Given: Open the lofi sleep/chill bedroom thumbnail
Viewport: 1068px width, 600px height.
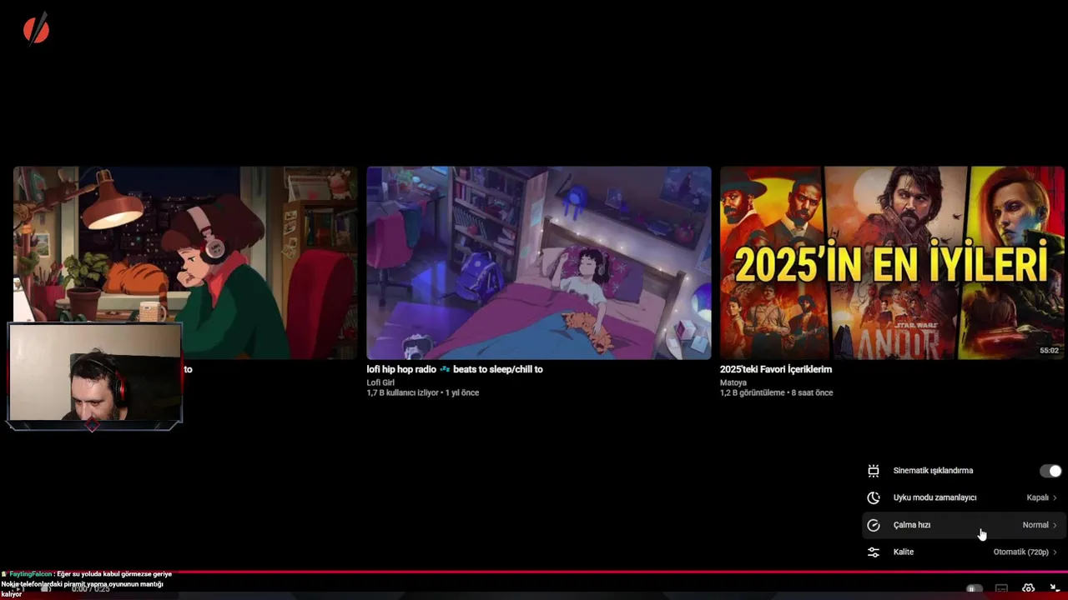Looking at the screenshot, I should click(539, 262).
